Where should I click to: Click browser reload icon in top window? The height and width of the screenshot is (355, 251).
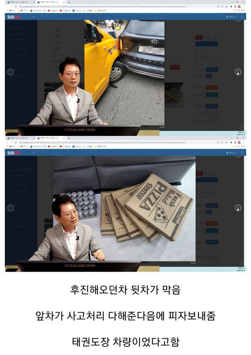[x=15, y=6]
